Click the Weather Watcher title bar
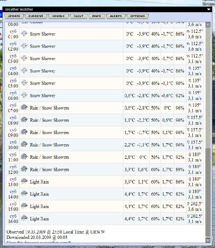 107,9
